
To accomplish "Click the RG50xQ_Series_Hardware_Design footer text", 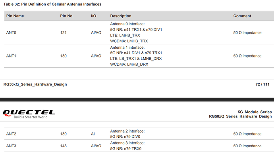I will coord(35,84).
